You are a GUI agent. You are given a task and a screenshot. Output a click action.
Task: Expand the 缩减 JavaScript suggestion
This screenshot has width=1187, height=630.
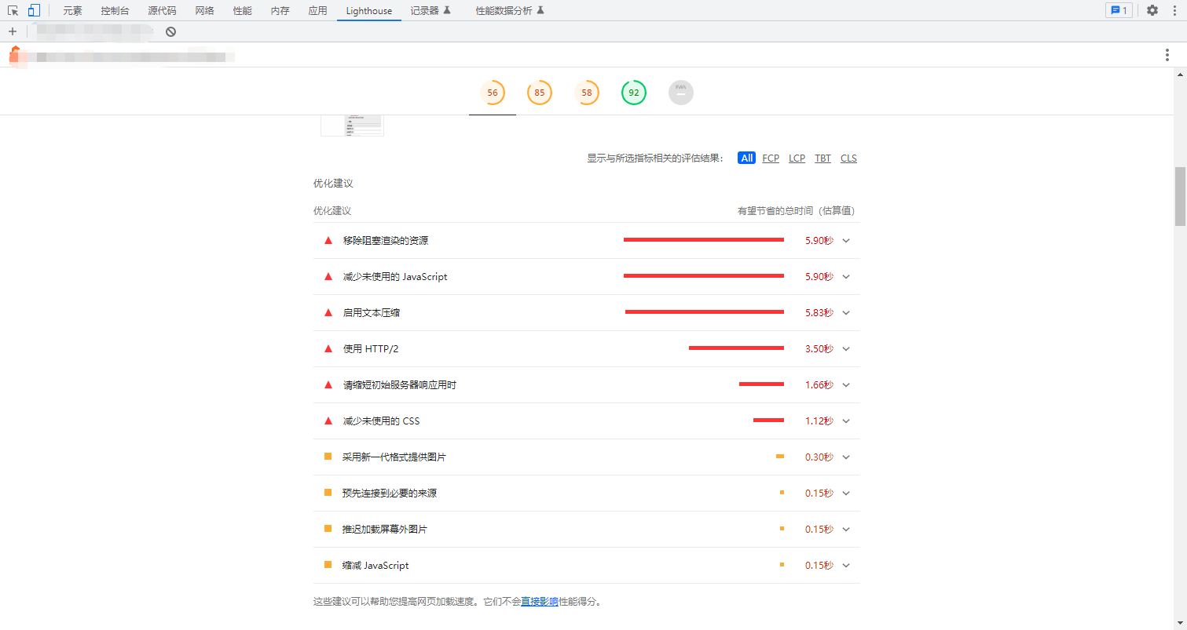[846, 565]
